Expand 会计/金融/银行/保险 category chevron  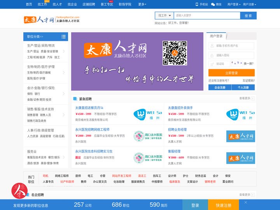[x=64, y=94]
